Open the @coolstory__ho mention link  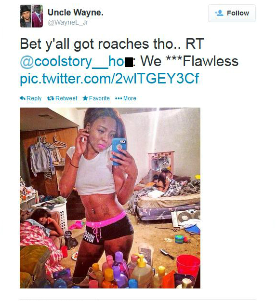pyautogui.click(x=76, y=61)
